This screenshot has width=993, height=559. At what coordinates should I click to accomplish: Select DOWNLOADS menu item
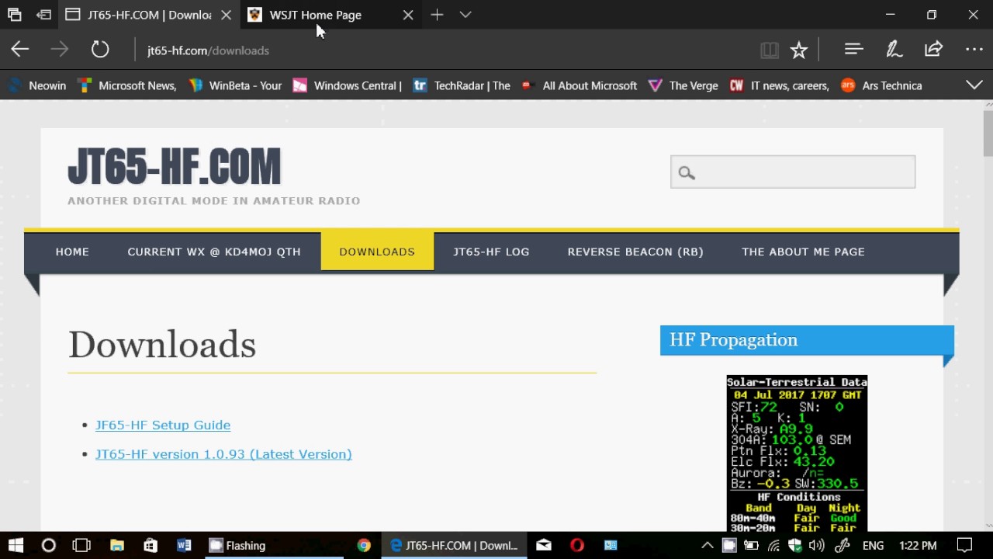pyautogui.click(x=377, y=252)
